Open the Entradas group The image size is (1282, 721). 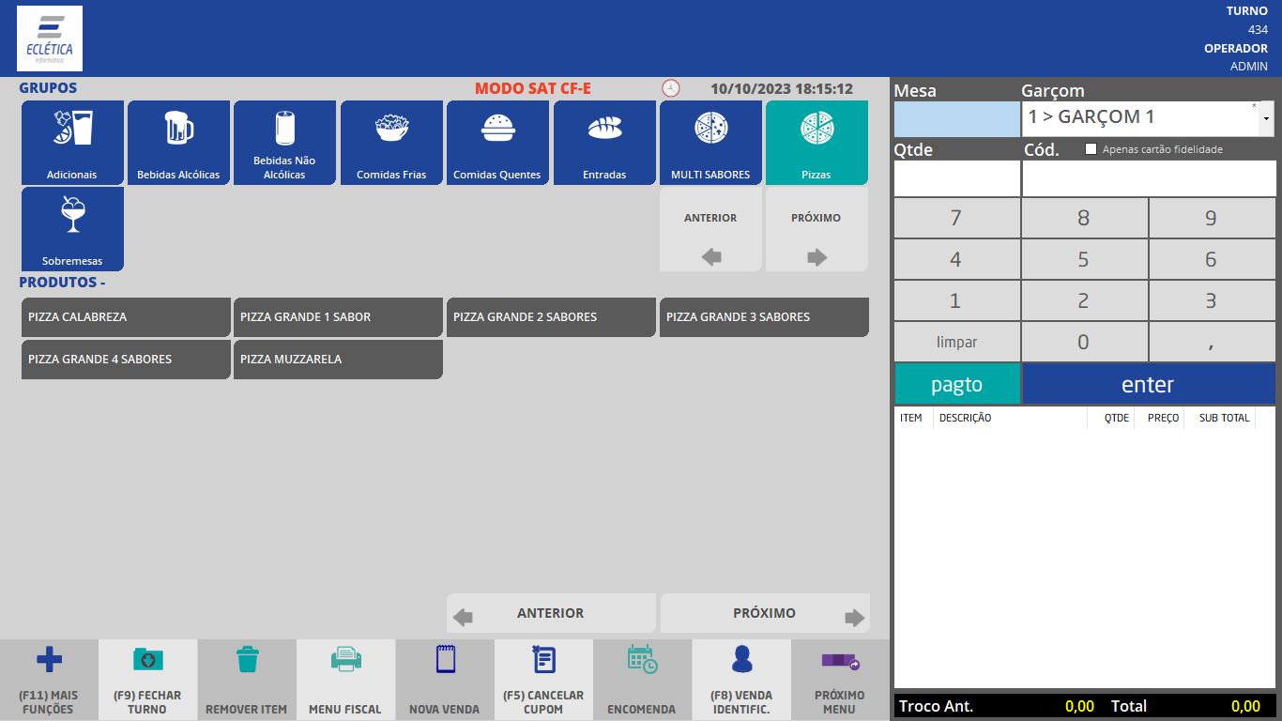pyautogui.click(x=604, y=143)
